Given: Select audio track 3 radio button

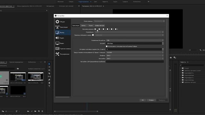Looking at the screenshot, I should click(x=103, y=29).
